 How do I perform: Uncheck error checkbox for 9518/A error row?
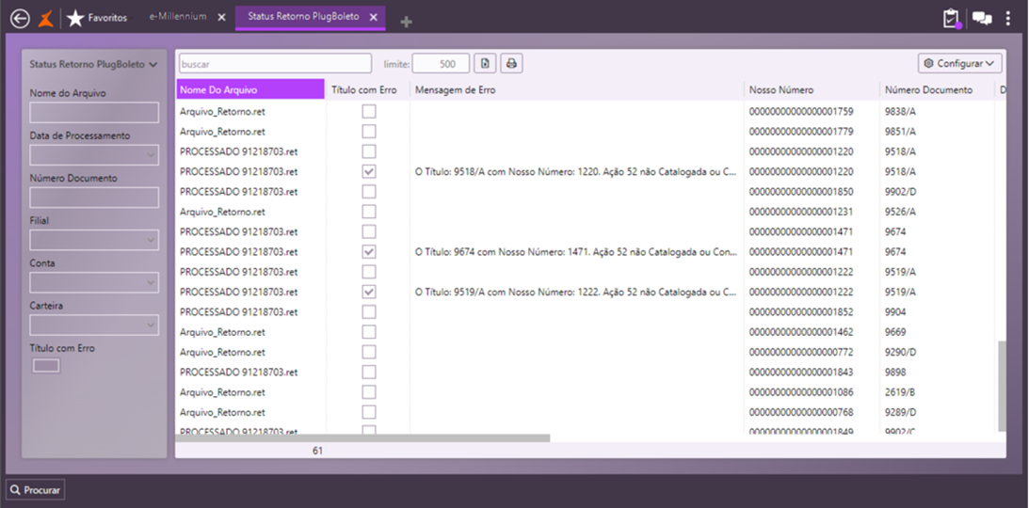[369, 172]
